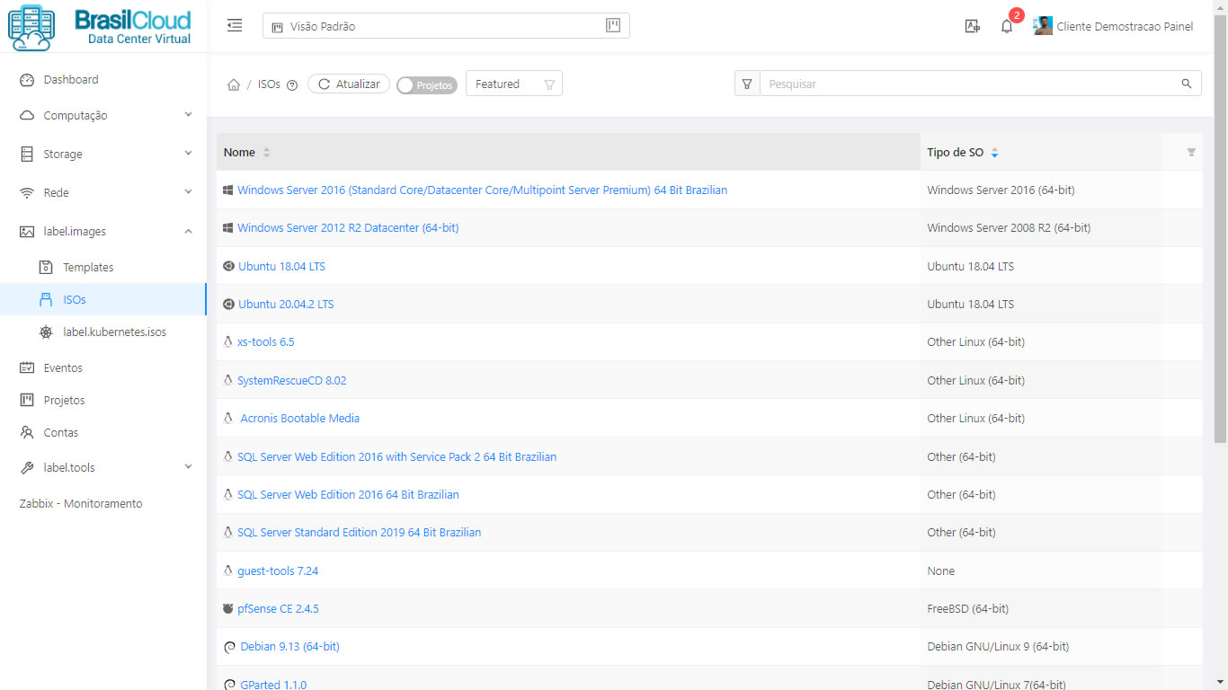Open the search filter funnel button
Viewport: 1228px width, 690px height.
(x=747, y=84)
